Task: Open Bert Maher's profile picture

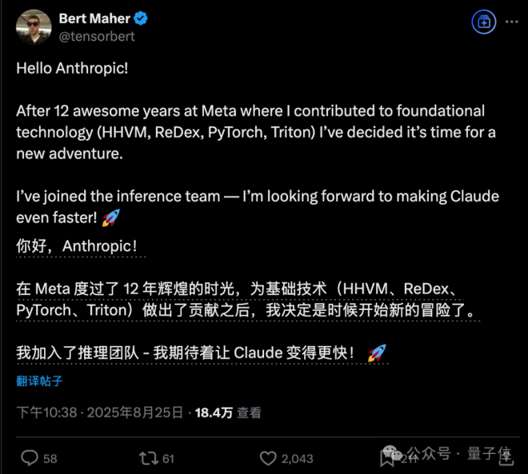Action: point(33,27)
